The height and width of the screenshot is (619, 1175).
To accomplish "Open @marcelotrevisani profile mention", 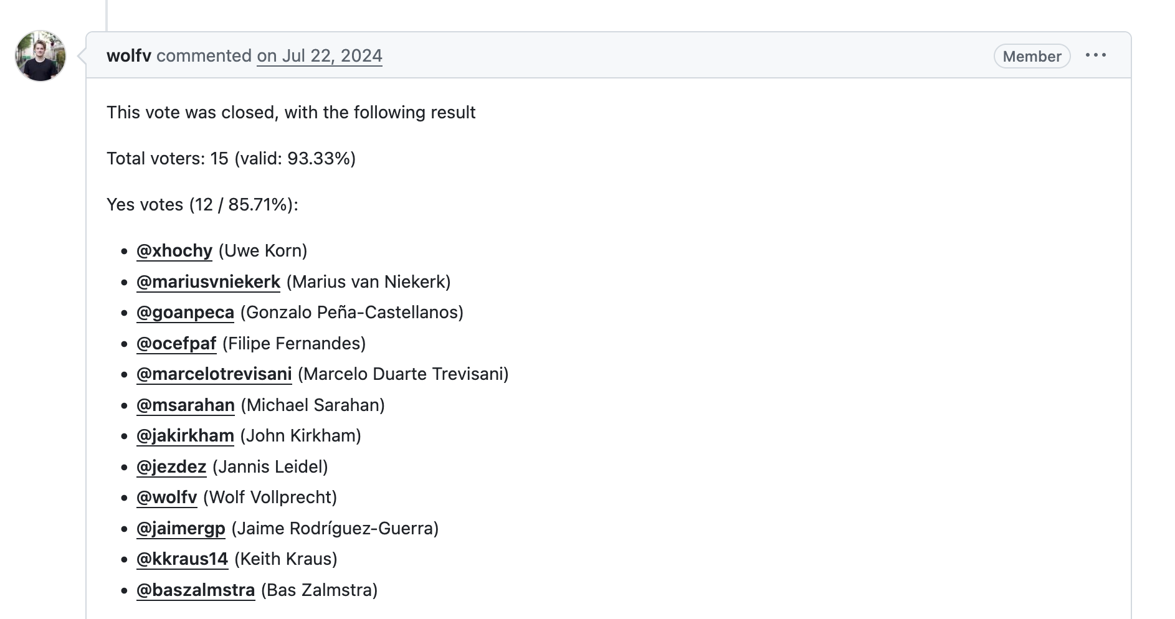I will pos(214,374).
